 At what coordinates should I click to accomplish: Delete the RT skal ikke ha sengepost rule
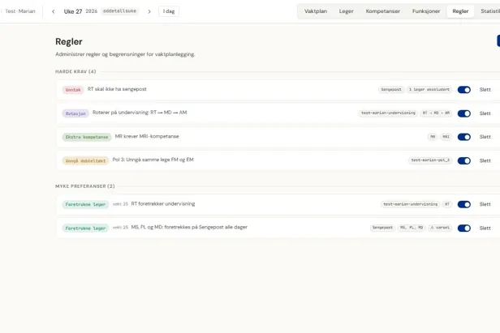pyautogui.click(x=485, y=90)
